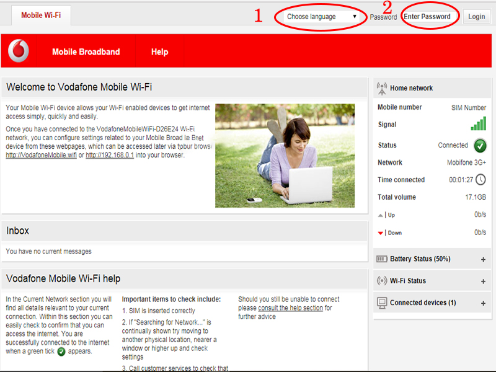
Task: Click the Vodafone logo icon
Action: pyautogui.click(x=19, y=51)
